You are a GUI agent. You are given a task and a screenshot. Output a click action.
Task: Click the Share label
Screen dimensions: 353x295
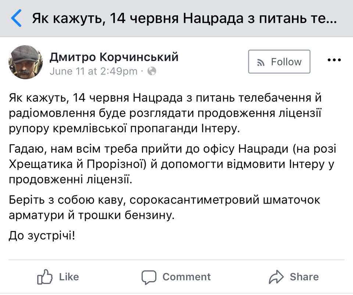click(304, 277)
